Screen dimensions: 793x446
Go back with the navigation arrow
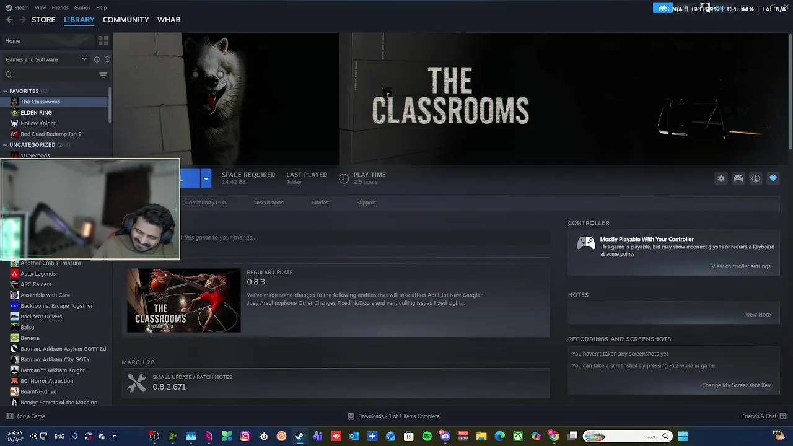pos(9,20)
